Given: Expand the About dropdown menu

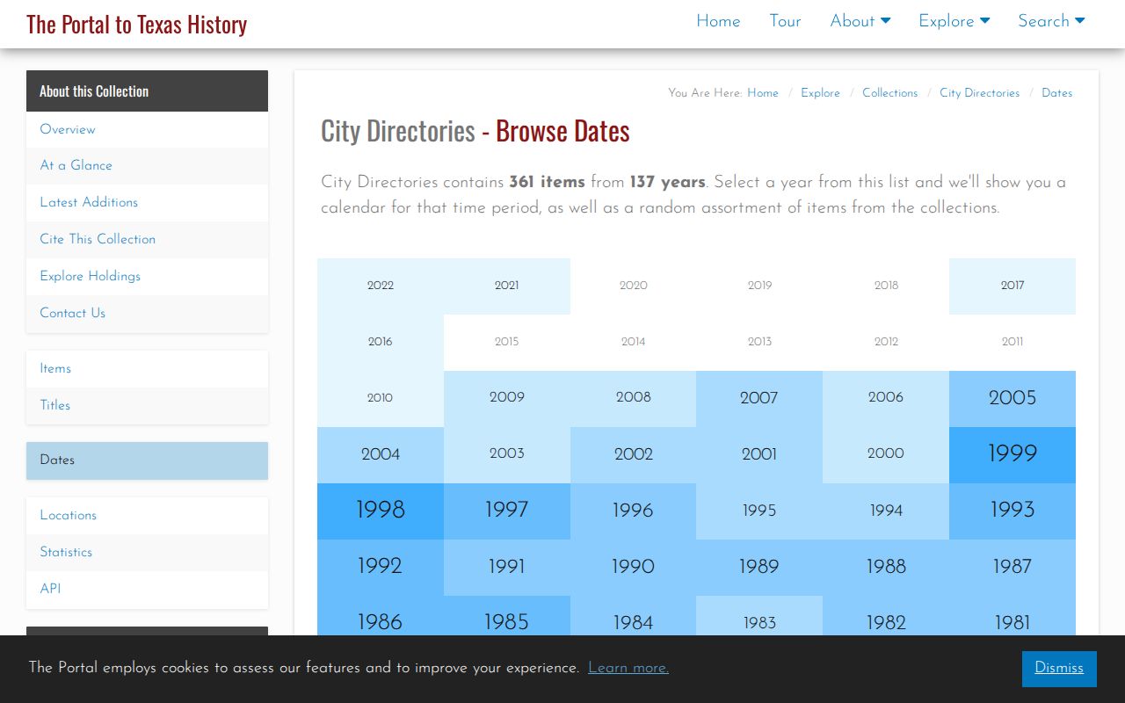Looking at the screenshot, I should tap(860, 21).
